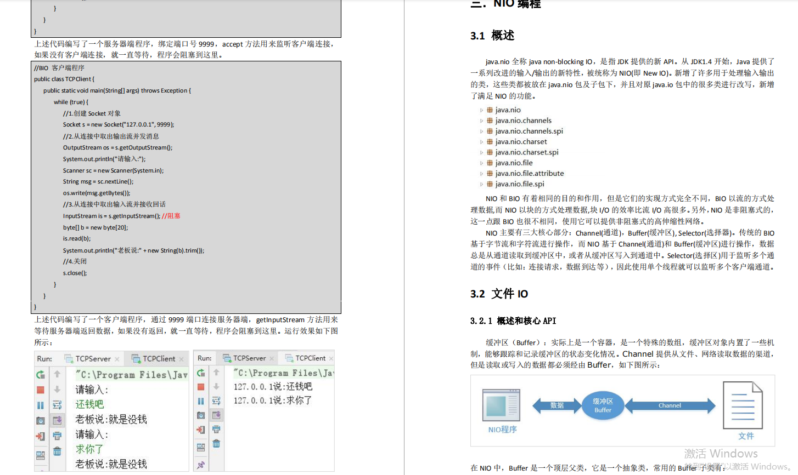Viewport: 798px width, 475px height.
Task: Click the subheading "3.2.1 概述和核心 API"
Action: pos(513,321)
